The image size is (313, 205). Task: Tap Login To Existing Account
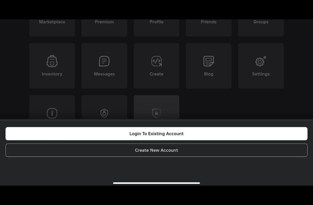[156, 134]
